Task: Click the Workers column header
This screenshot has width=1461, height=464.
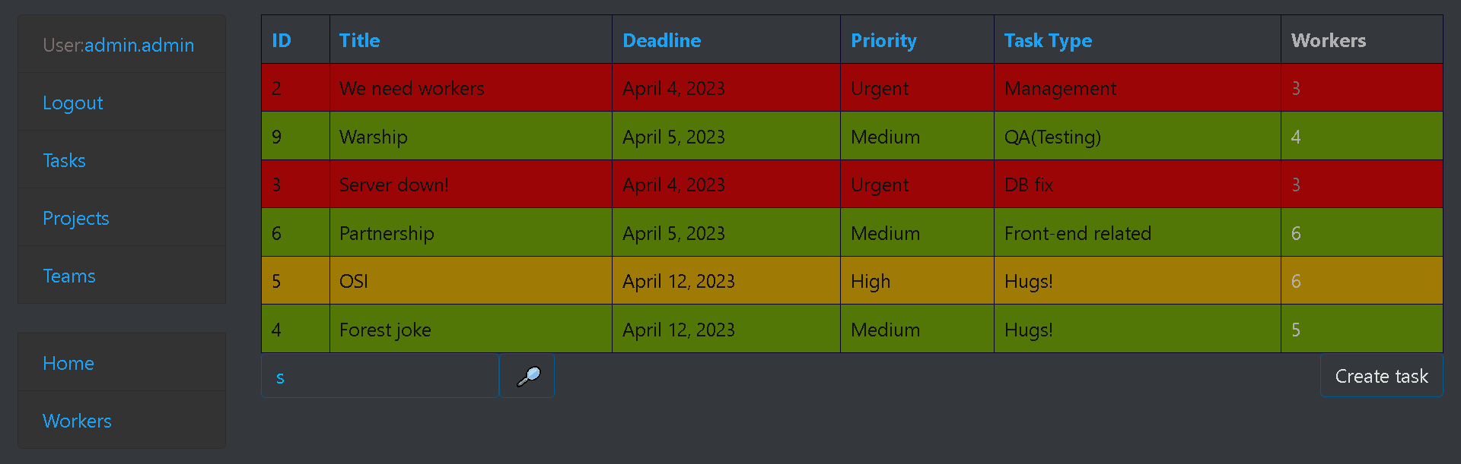Action: coord(1328,40)
